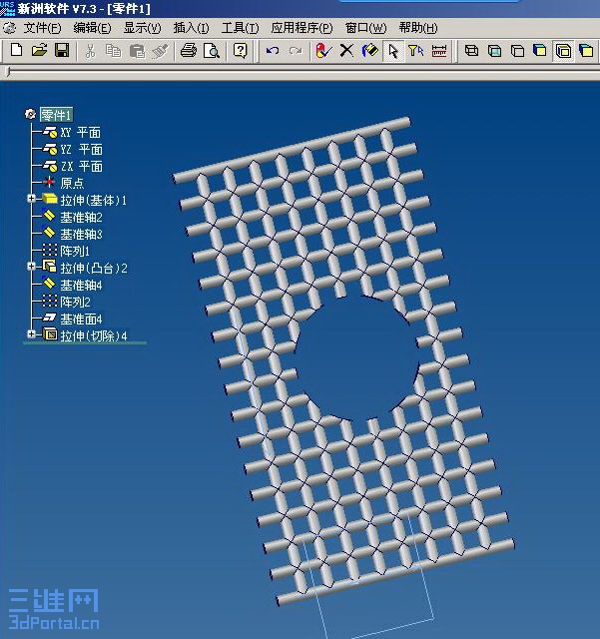Expand the 拉伸(基体)1 tree node
Viewport: 600px width, 639px height.
click(x=31, y=199)
